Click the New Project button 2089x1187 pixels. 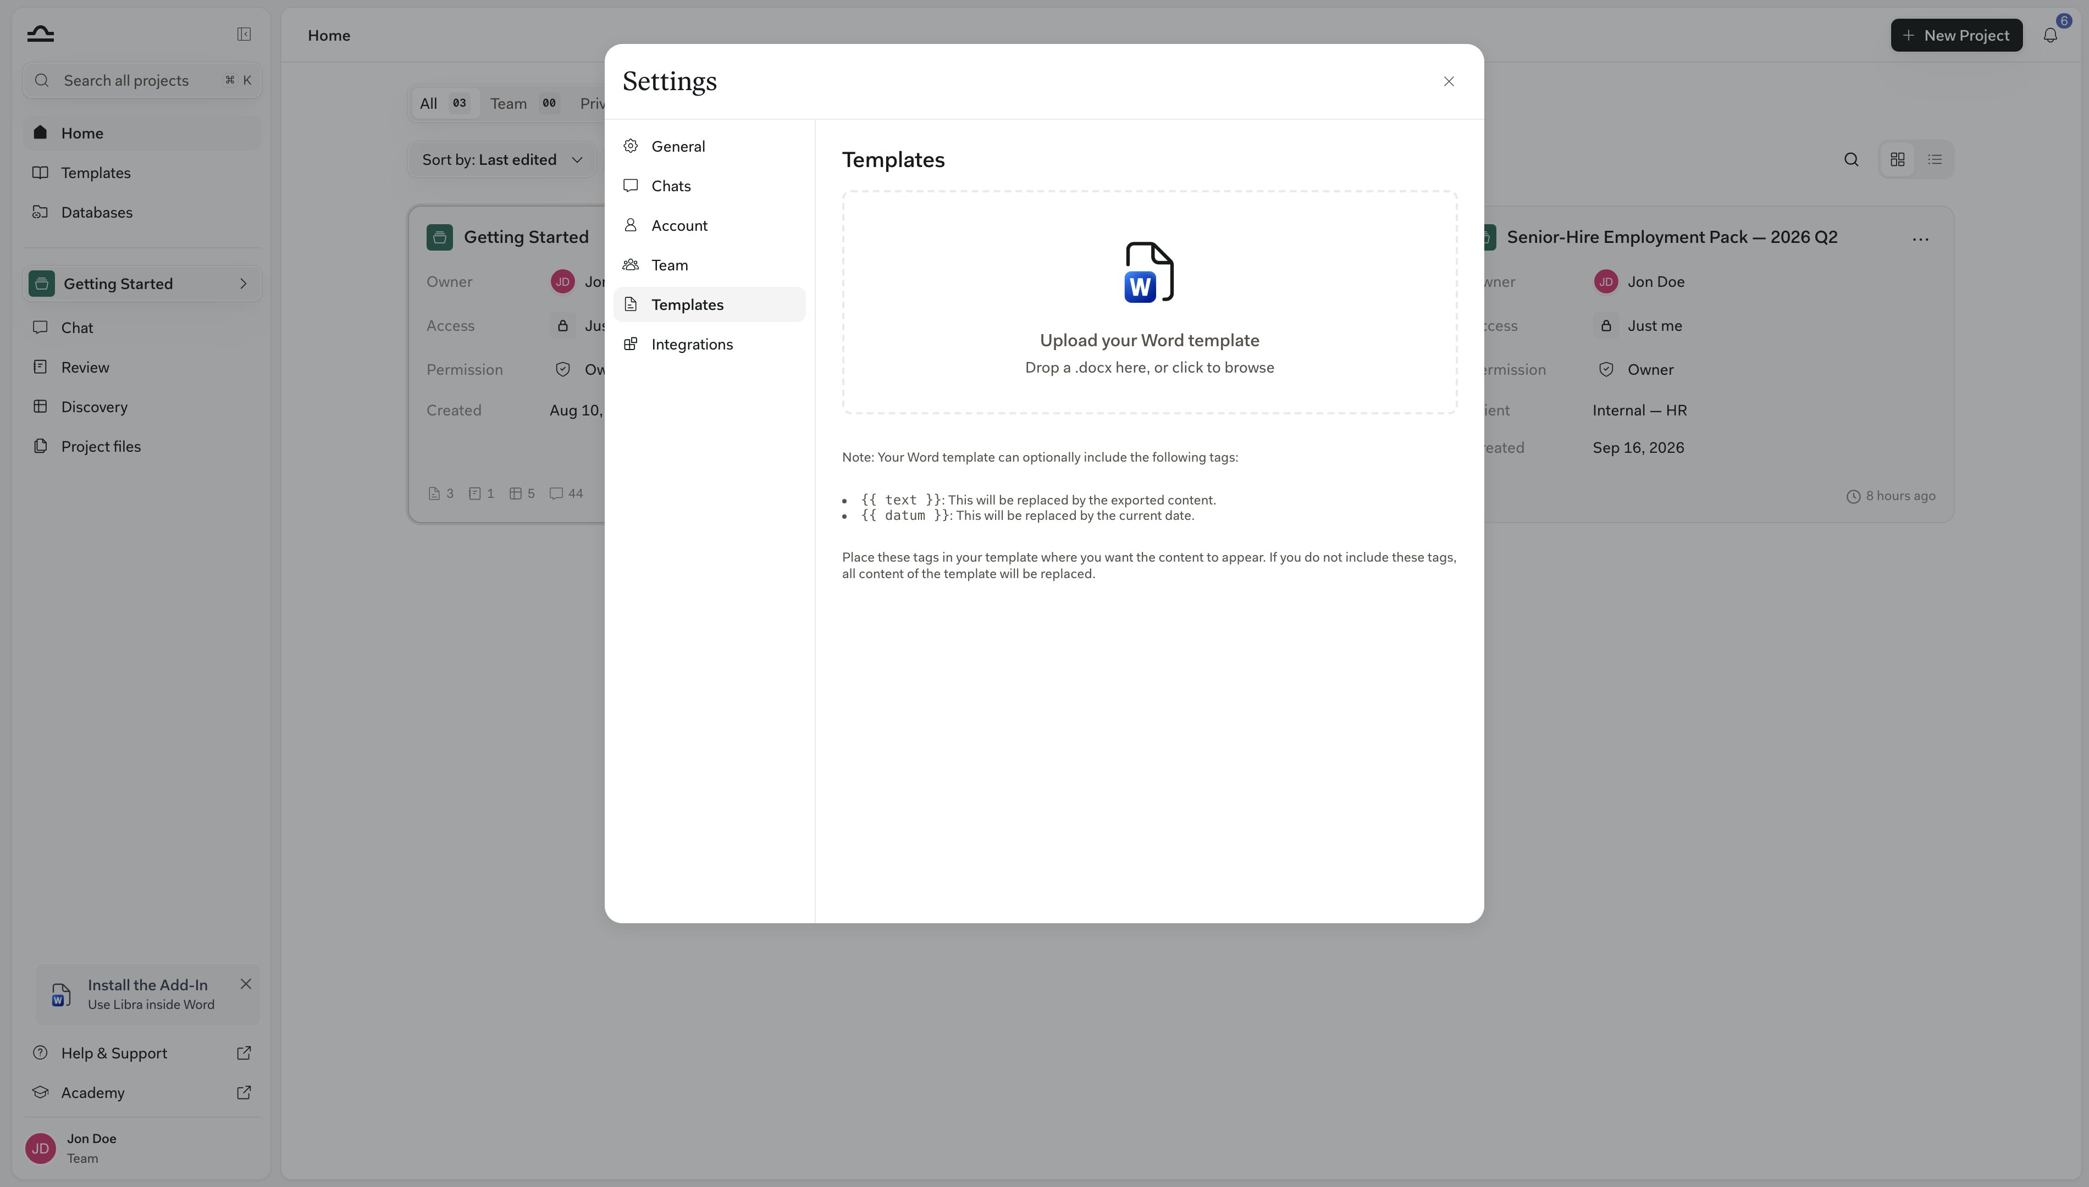point(1956,35)
